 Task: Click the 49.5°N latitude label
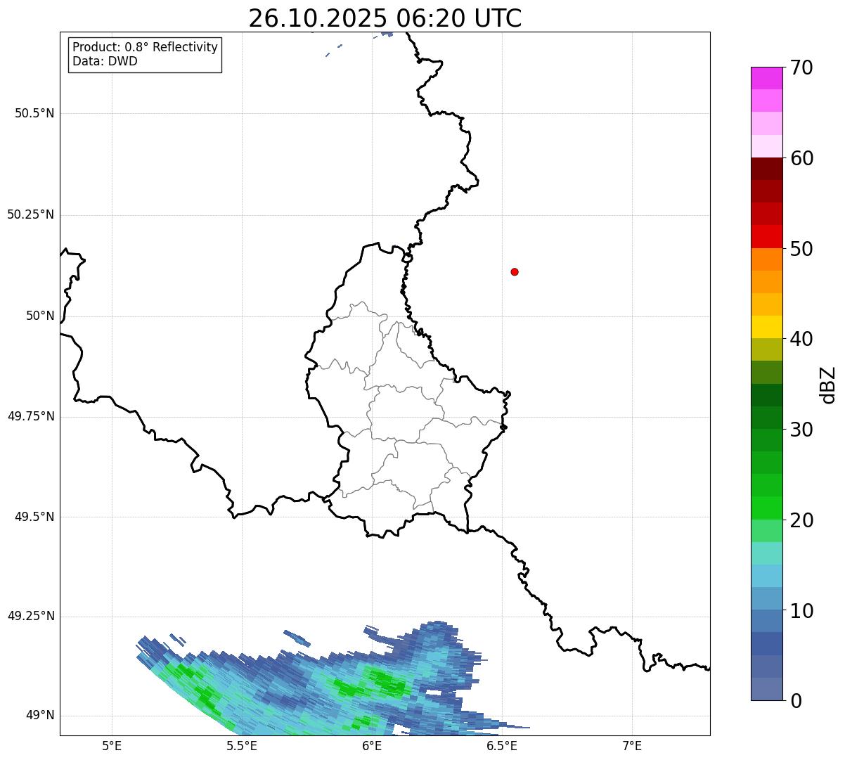coord(34,517)
